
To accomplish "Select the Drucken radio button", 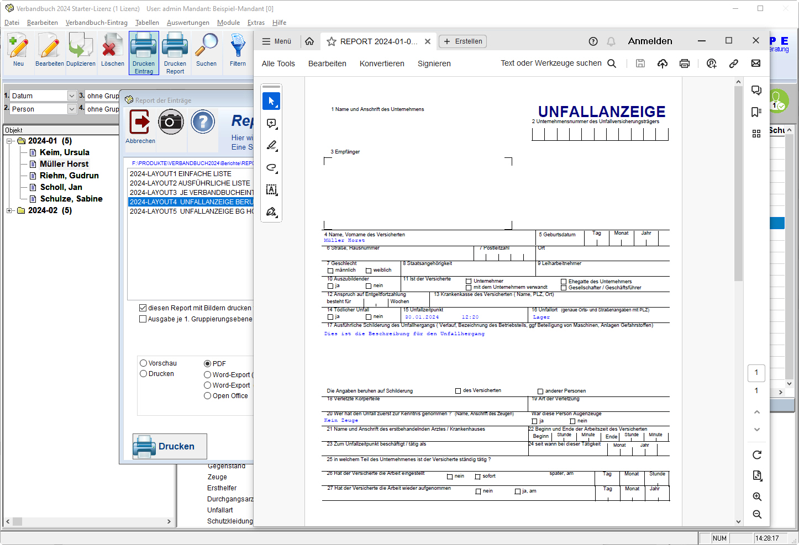I will 144,374.
